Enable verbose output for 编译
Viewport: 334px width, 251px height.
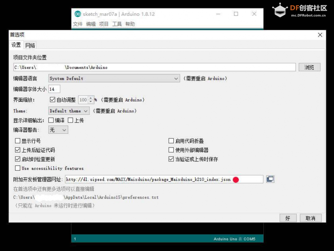pos(51,120)
